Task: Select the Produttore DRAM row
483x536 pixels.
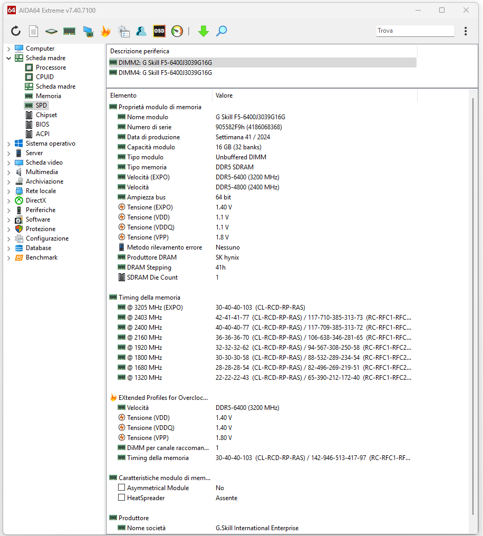Action: pos(263,257)
